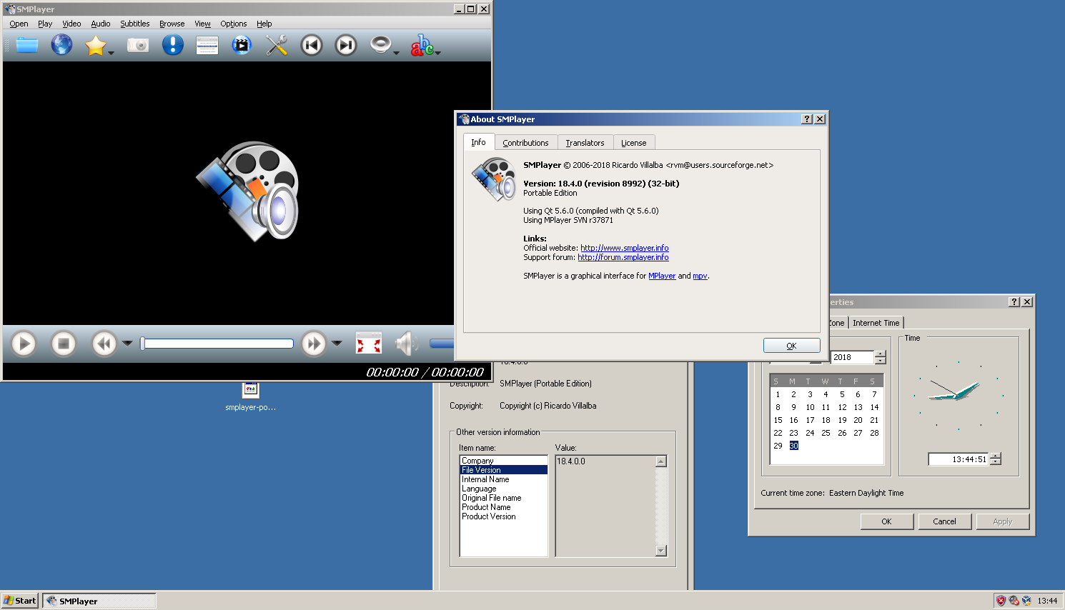This screenshot has width=1065, height=610.
Task: Jump to previous item in the playlist
Action: (311, 45)
